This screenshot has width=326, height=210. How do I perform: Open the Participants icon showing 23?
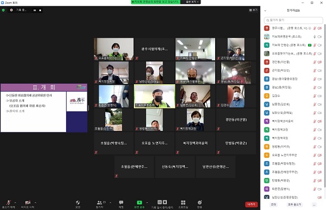100,202
